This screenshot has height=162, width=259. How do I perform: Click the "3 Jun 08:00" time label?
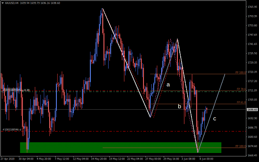(189, 159)
